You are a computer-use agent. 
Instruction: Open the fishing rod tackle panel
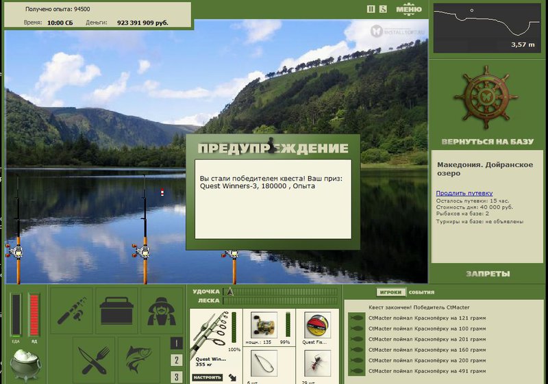coord(72,311)
